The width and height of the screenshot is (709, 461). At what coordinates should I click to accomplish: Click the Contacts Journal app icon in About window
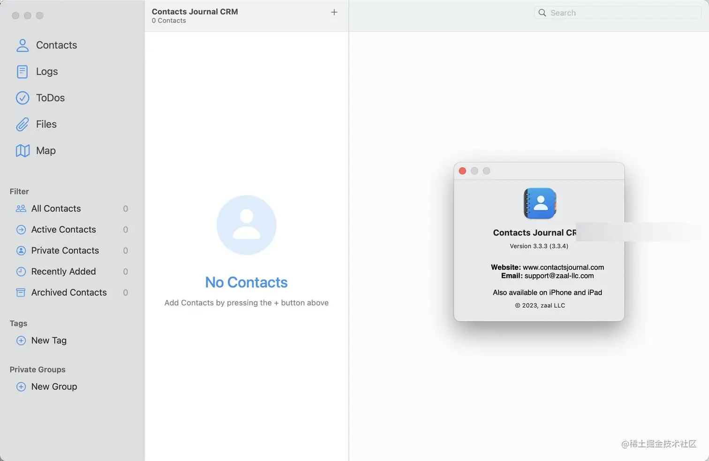coord(540,203)
